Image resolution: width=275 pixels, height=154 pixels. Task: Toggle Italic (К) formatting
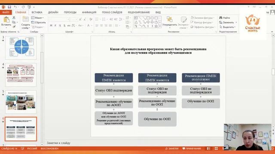click(55, 26)
